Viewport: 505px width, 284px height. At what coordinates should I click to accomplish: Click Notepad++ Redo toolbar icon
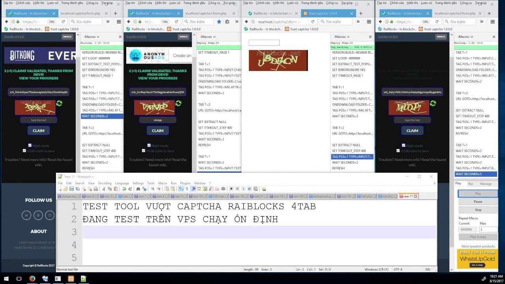click(130, 189)
